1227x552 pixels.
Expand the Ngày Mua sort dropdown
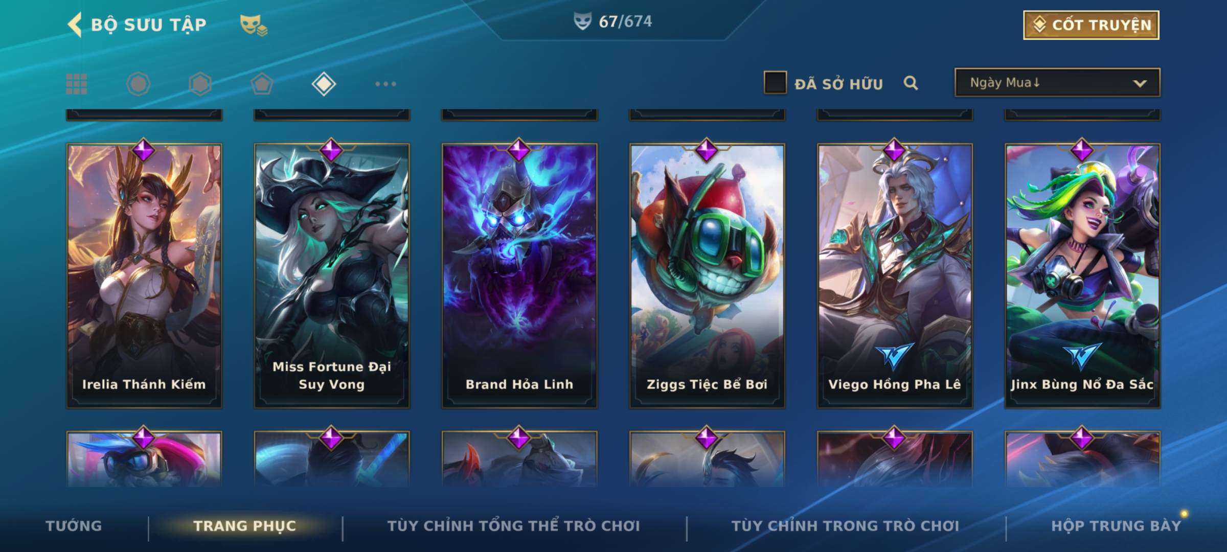(1057, 82)
